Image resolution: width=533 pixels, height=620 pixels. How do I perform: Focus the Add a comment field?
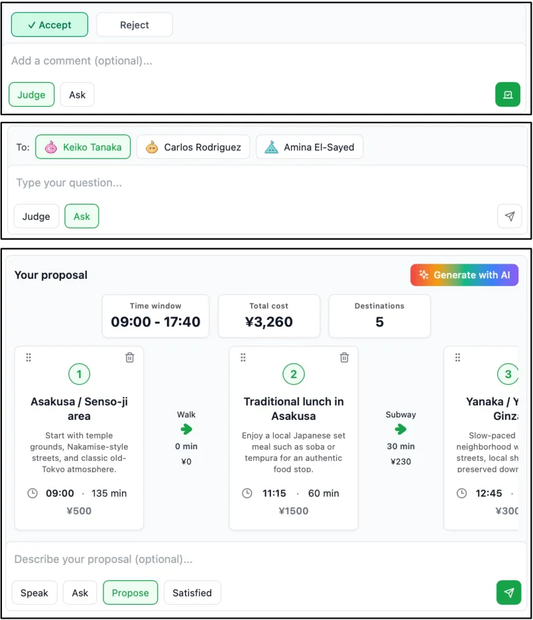tap(265, 61)
